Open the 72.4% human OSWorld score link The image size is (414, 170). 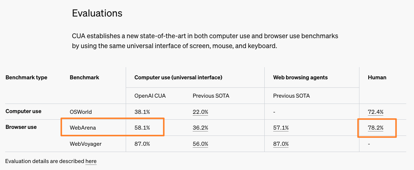(x=376, y=112)
